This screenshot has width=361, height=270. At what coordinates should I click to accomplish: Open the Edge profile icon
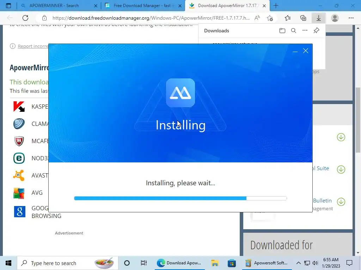point(335,18)
